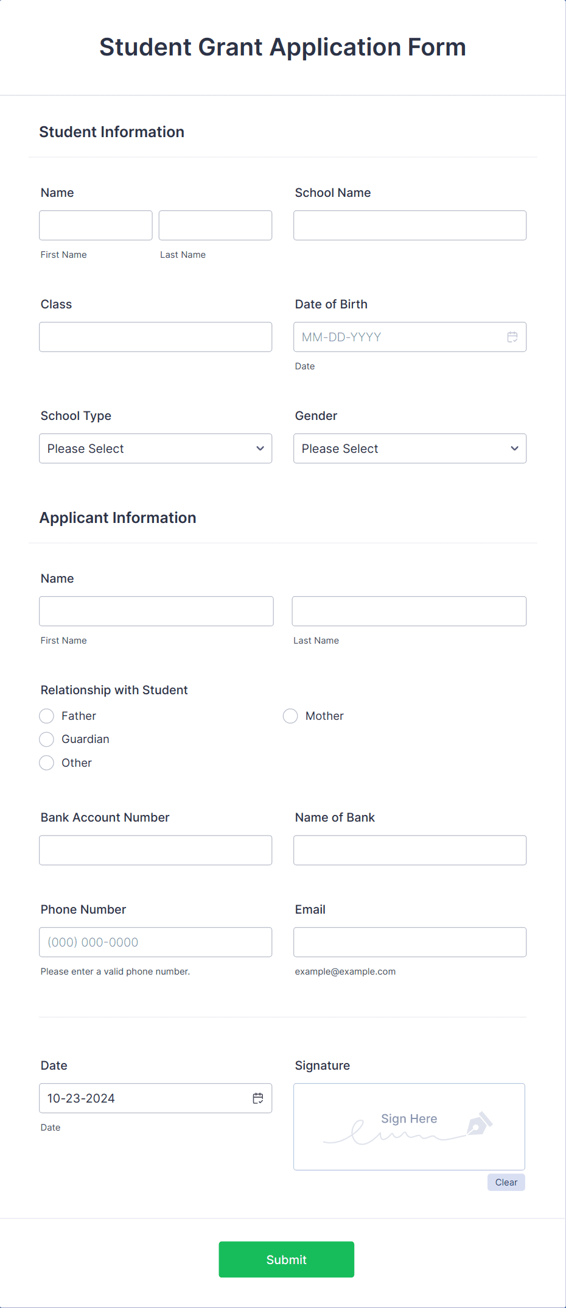Viewport: 566px width, 1308px height.
Task: Click the Bank Account Number field
Action: click(x=155, y=850)
